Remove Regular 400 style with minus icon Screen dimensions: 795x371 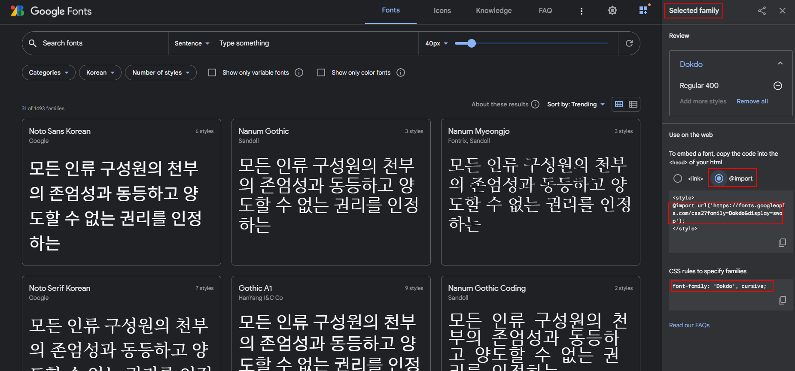coord(778,86)
